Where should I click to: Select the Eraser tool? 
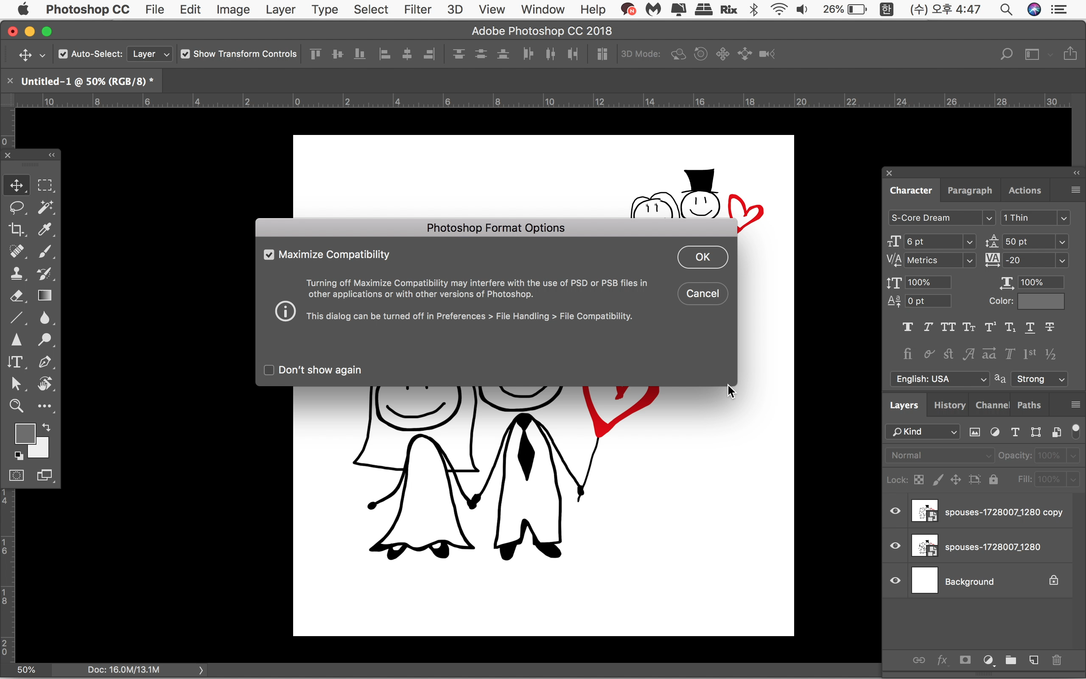coord(17,295)
